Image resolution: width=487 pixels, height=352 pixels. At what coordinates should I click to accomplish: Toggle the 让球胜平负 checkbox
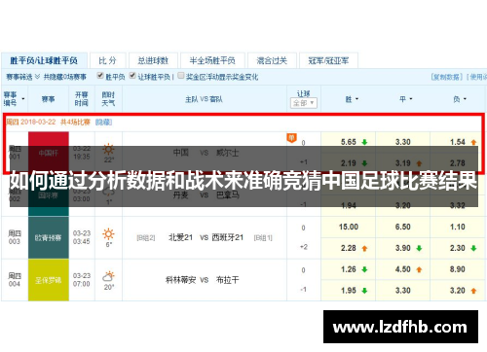point(132,76)
